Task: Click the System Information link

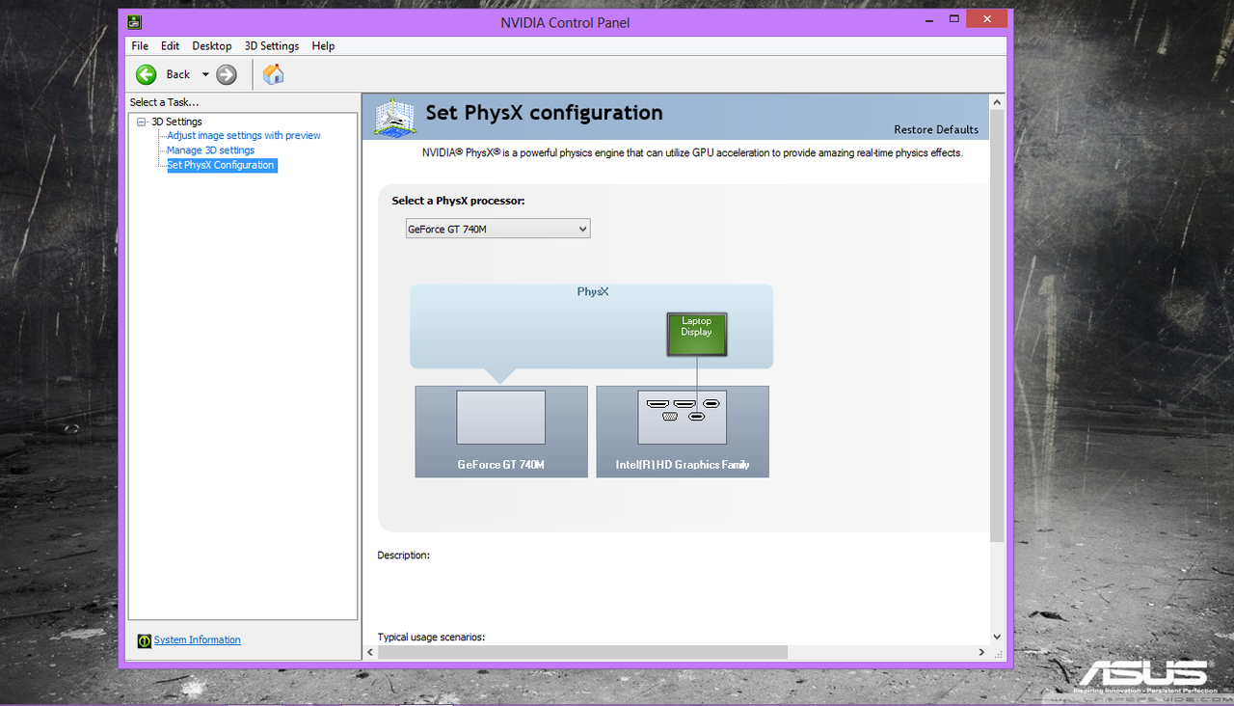Action: pyautogui.click(x=198, y=640)
